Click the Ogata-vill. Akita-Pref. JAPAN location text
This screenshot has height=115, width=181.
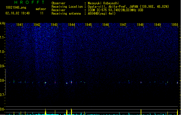(x=128, y=7)
